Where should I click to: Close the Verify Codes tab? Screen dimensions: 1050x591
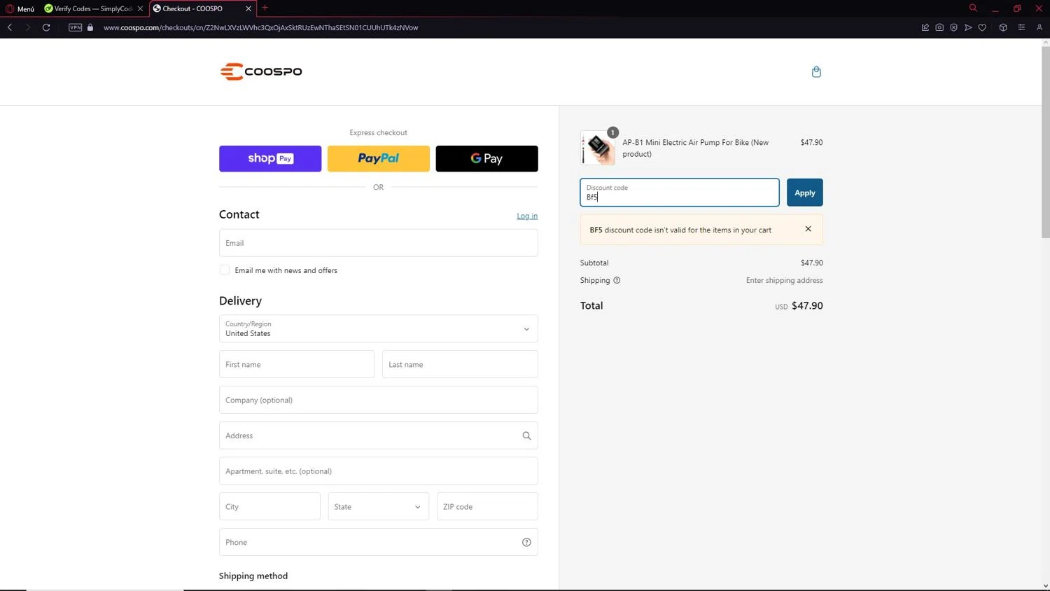point(140,8)
